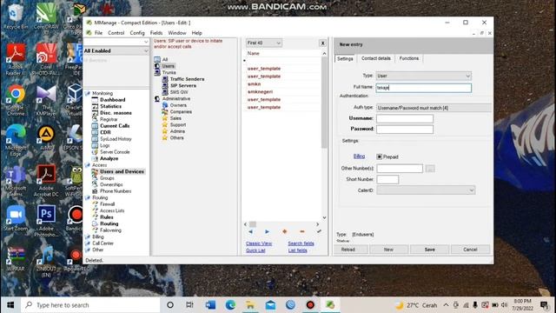Open the Dashboard monitoring item
Screen dimensions: 556x313
tap(112, 100)
